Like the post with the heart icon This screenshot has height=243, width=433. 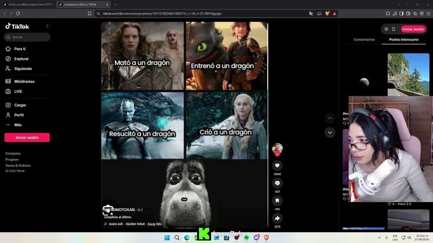coord(277,165)
